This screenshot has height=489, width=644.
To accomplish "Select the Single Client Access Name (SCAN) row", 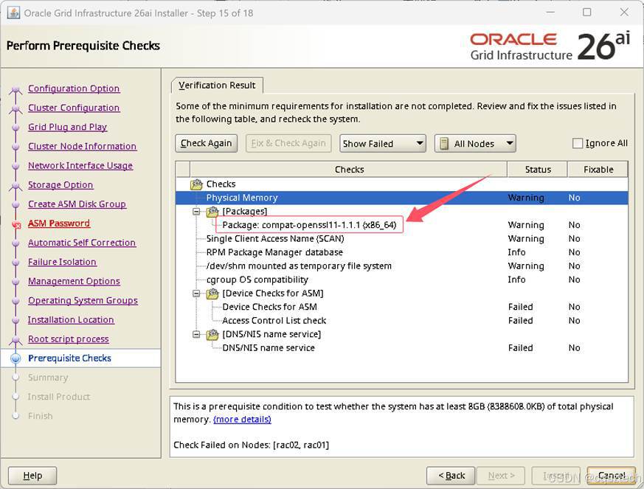I will coord(402,239).
